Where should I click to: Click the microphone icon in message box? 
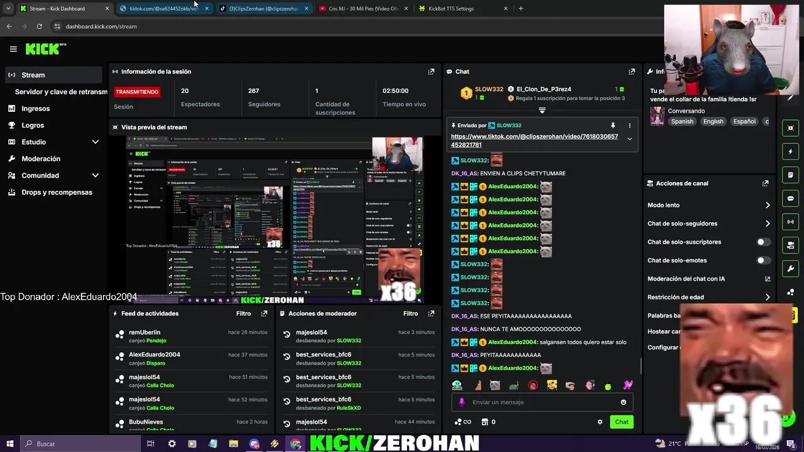[x=462, y=402]
